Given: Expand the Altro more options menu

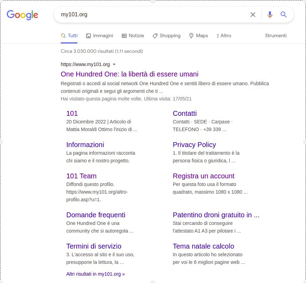Looking at the screenshot, I should coord(224,35).
